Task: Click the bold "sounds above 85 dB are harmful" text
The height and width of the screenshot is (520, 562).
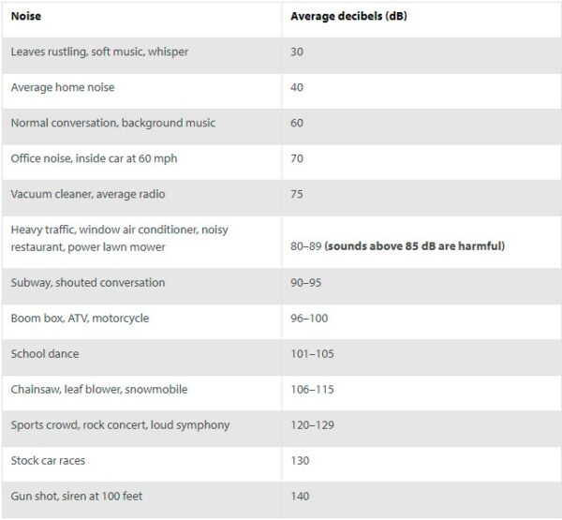Action: (x=415, y=245)
